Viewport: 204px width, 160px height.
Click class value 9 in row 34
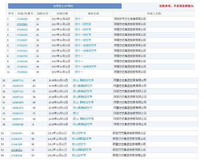pyautogui.click(x=33, y=124)
